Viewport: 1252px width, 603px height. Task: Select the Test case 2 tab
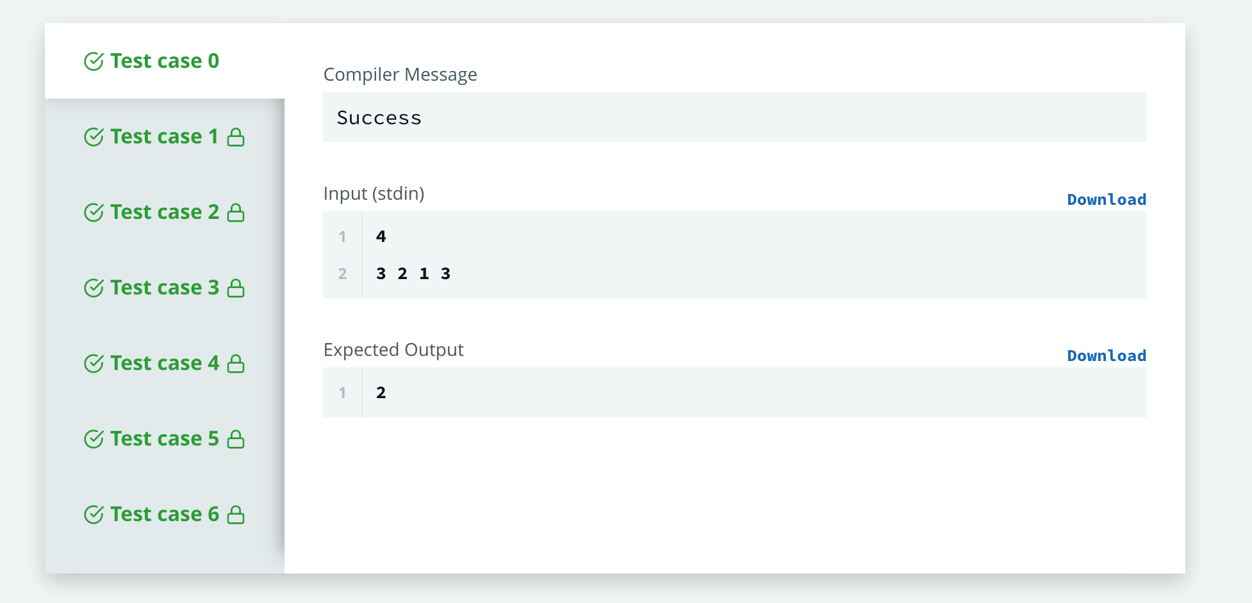165,212
